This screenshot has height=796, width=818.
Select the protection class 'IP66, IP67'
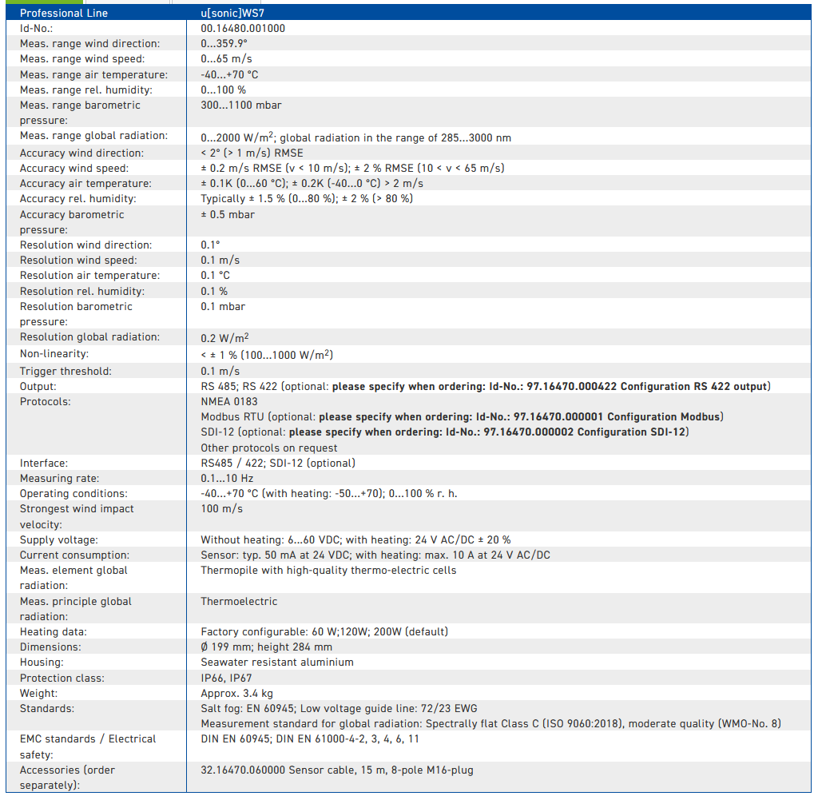click(x=226, y=678)
